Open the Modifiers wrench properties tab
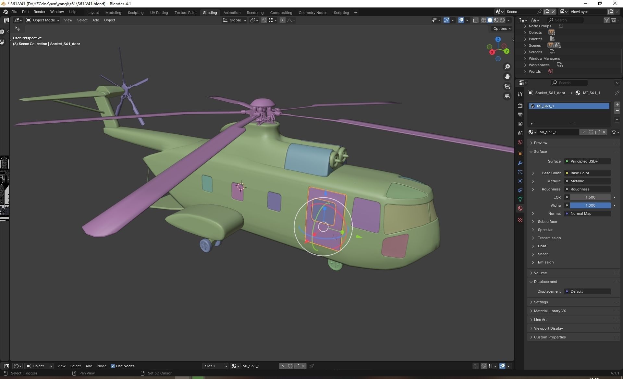623x379 pixels. (x=520, y=163)
